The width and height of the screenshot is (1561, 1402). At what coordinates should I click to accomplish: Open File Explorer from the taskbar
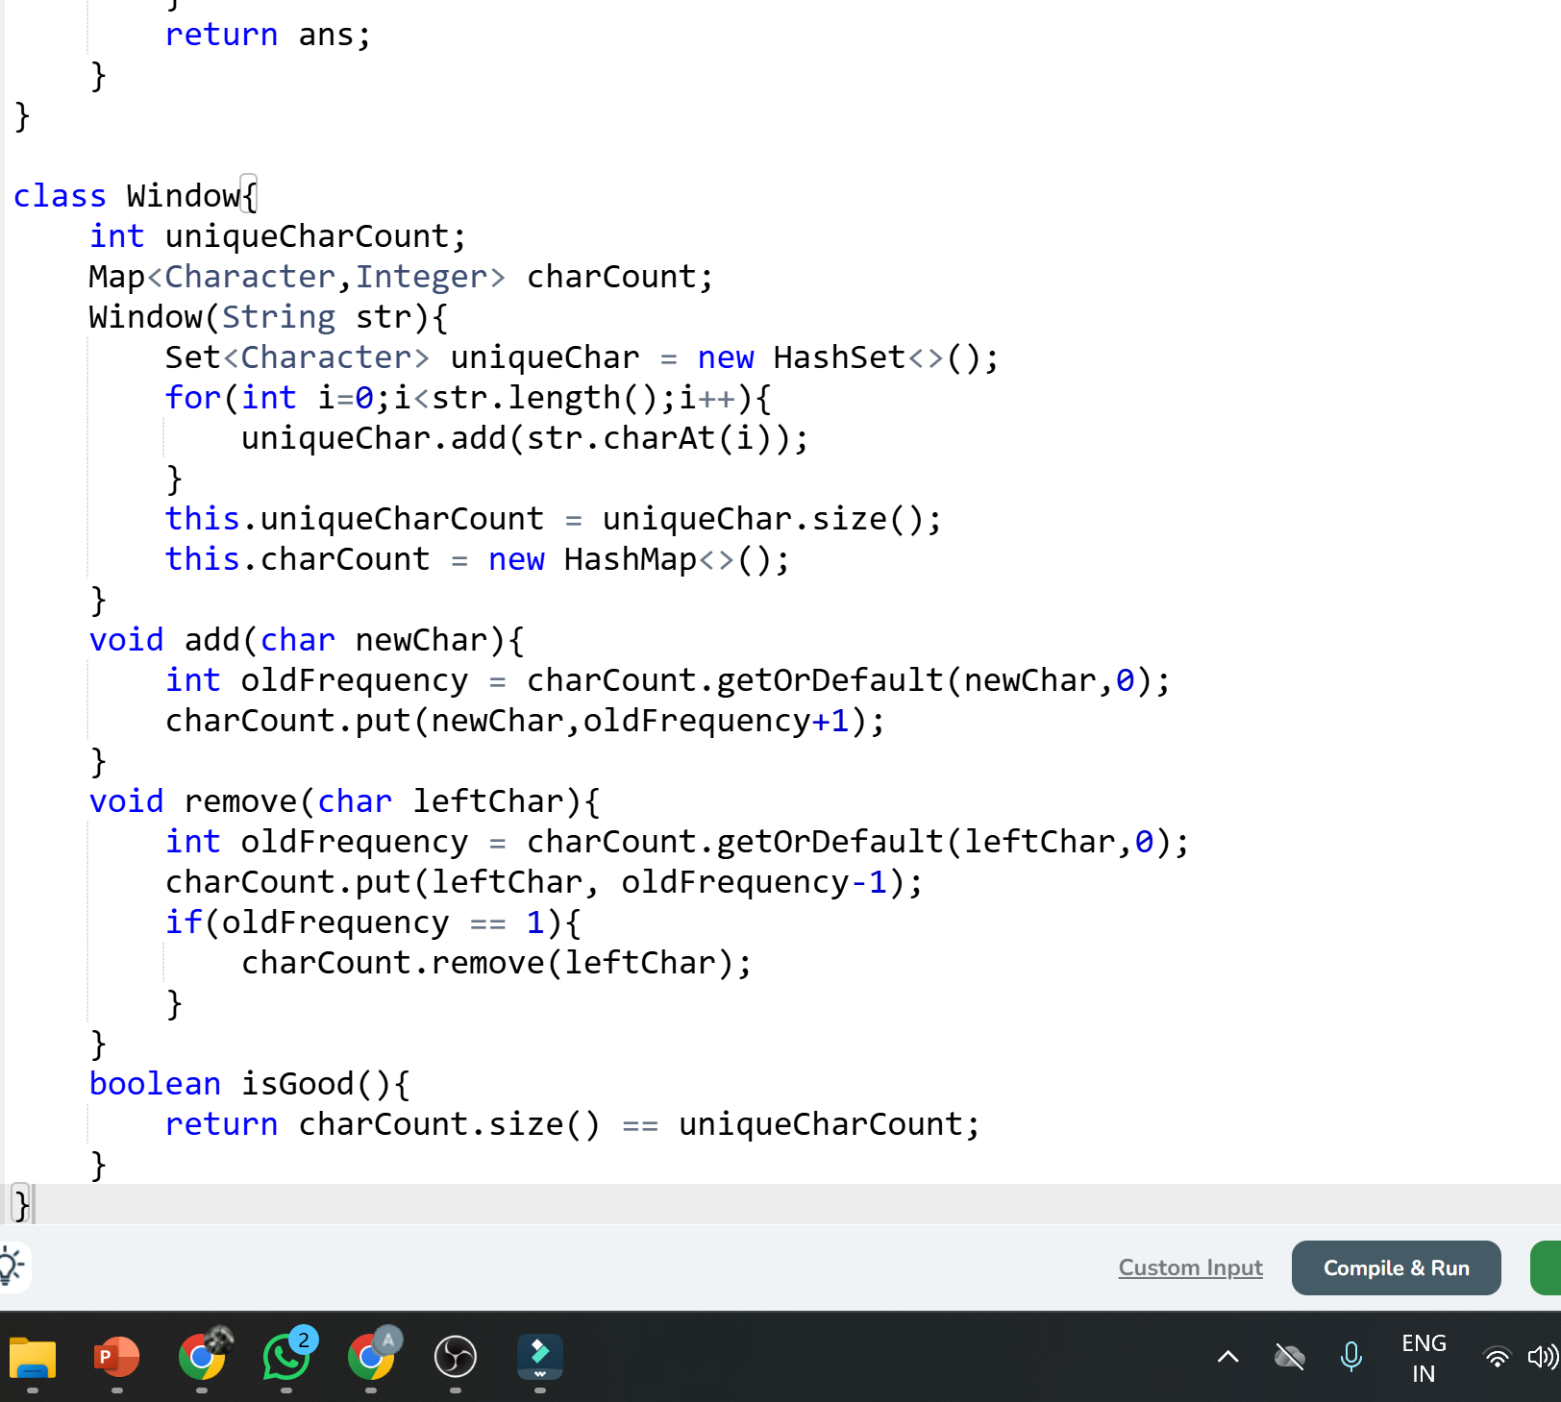(x=33, y=1358)
